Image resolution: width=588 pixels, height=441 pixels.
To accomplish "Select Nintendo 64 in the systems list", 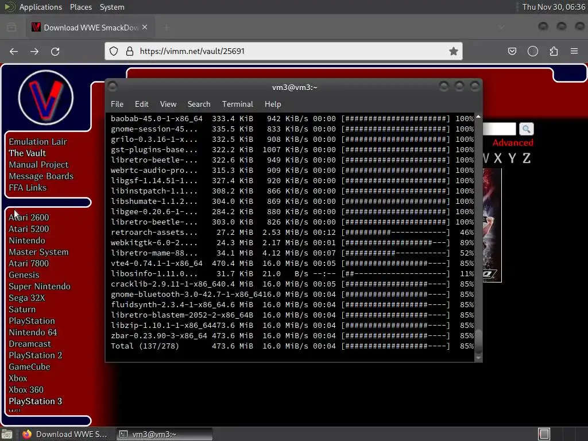I will tap(33, 332).
